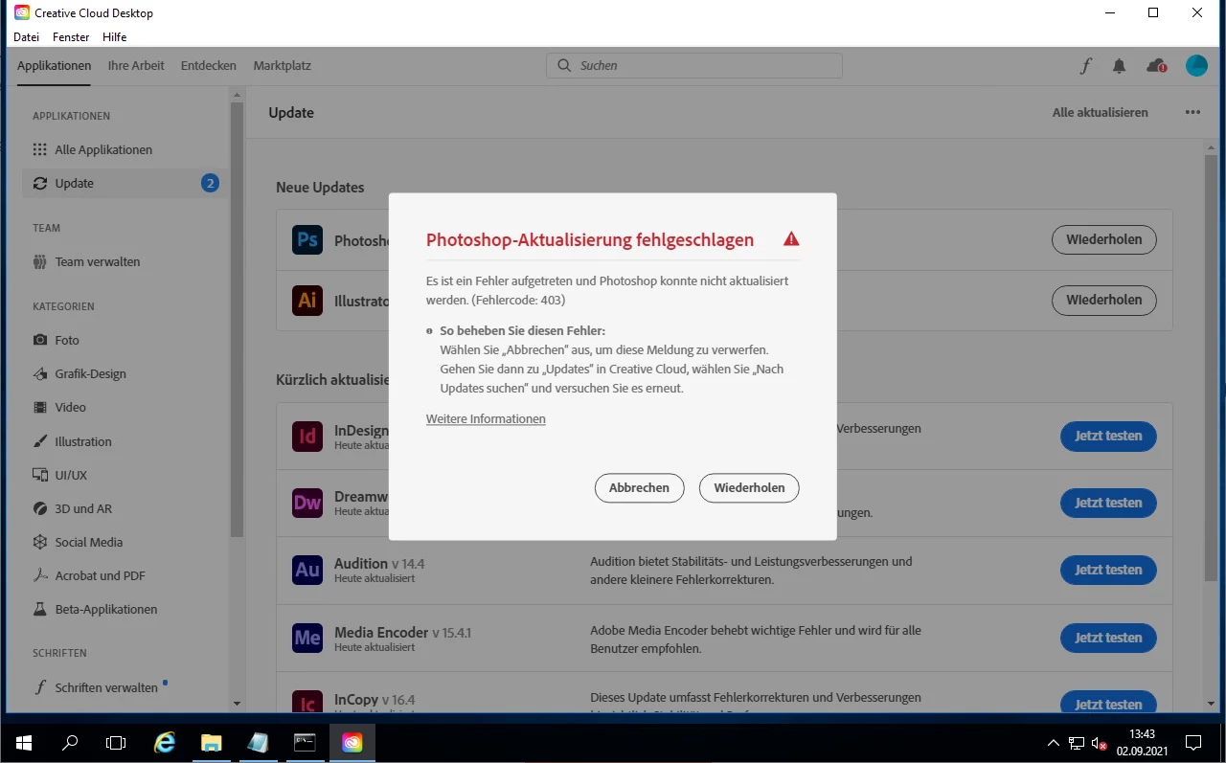Open the three-dot more options menu

coord(1192,112)
